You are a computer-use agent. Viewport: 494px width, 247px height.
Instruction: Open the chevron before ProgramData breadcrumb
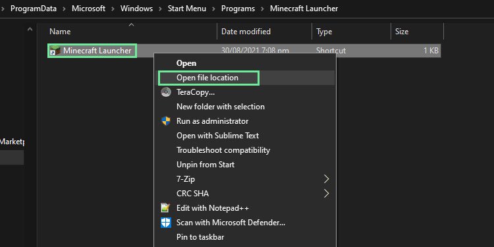click(3, 9)
